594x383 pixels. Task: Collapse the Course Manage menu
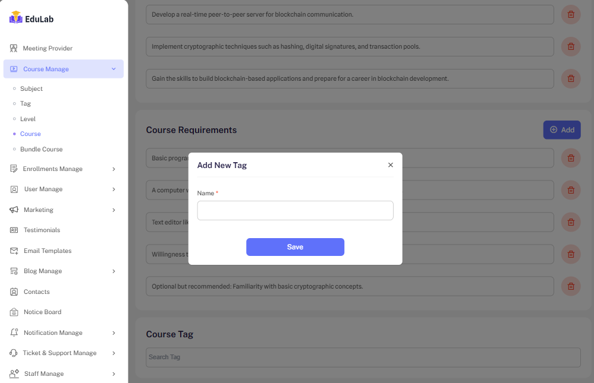[114, 69]
